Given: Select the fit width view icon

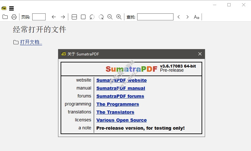Looking at the screenshot, I should pyautogui.click(x=74, y=17).
